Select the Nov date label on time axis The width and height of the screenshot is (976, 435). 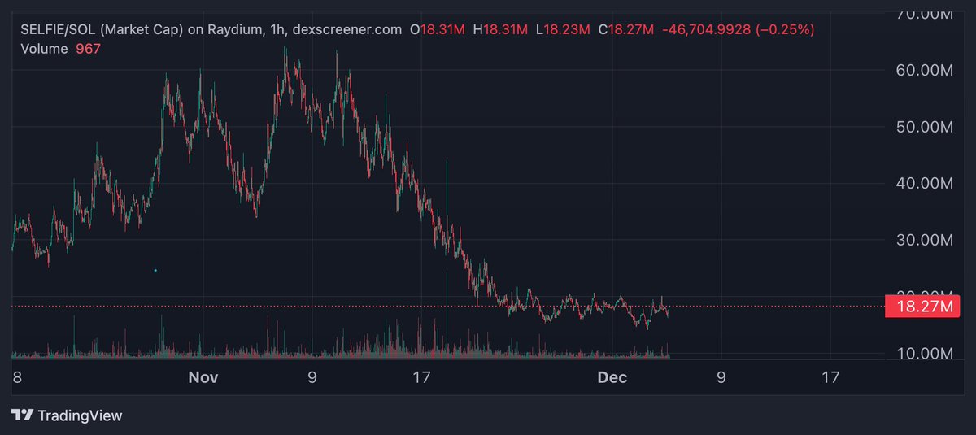203,377
